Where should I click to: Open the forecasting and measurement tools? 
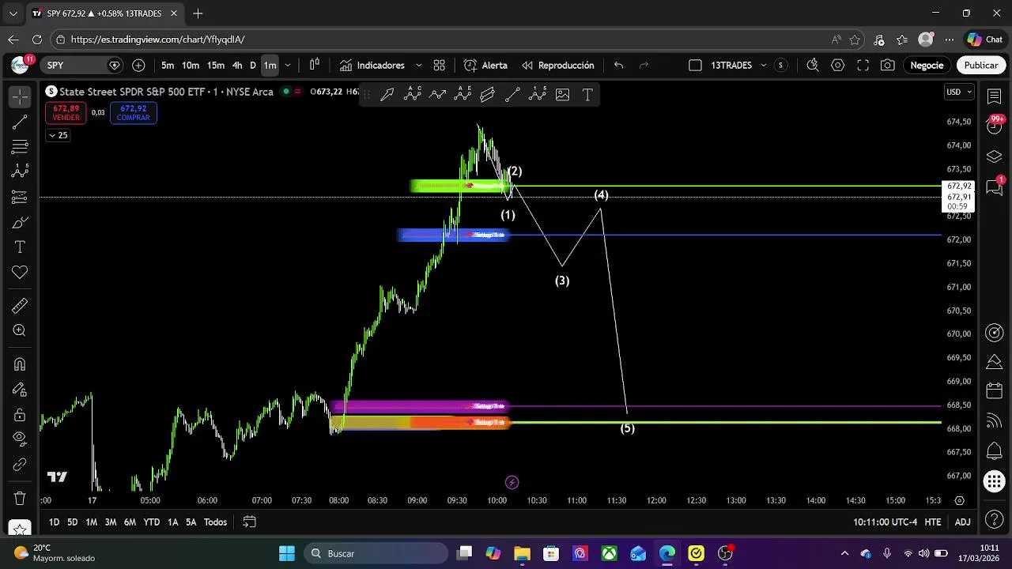pyautogui.click(x=20, y=197)
